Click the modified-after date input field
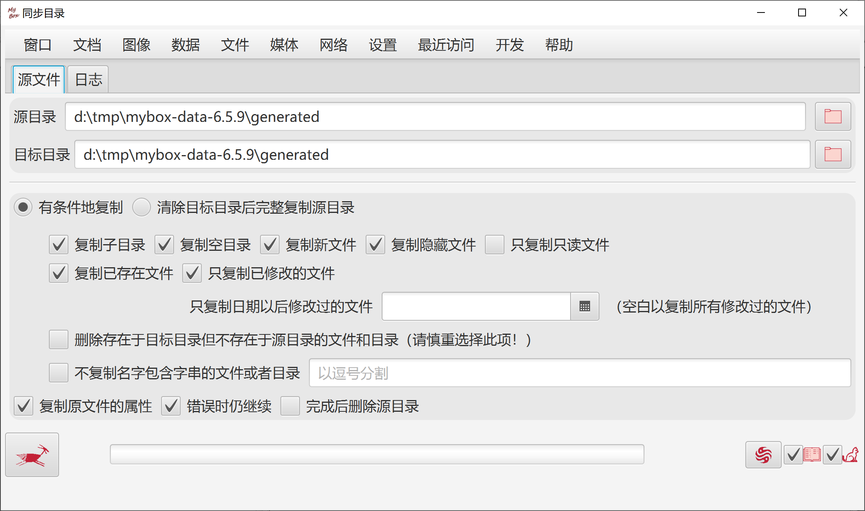This screenshot has width=865, height=511. (x=476, y=306)
